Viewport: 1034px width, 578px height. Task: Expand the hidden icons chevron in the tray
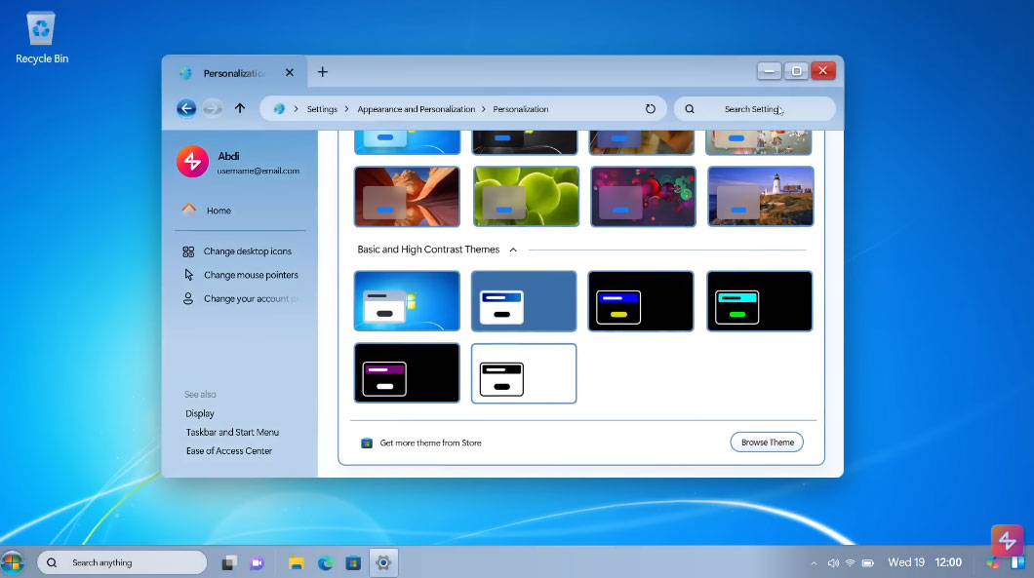click(x=815, y=562)
